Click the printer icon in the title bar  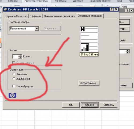[5, 9]
